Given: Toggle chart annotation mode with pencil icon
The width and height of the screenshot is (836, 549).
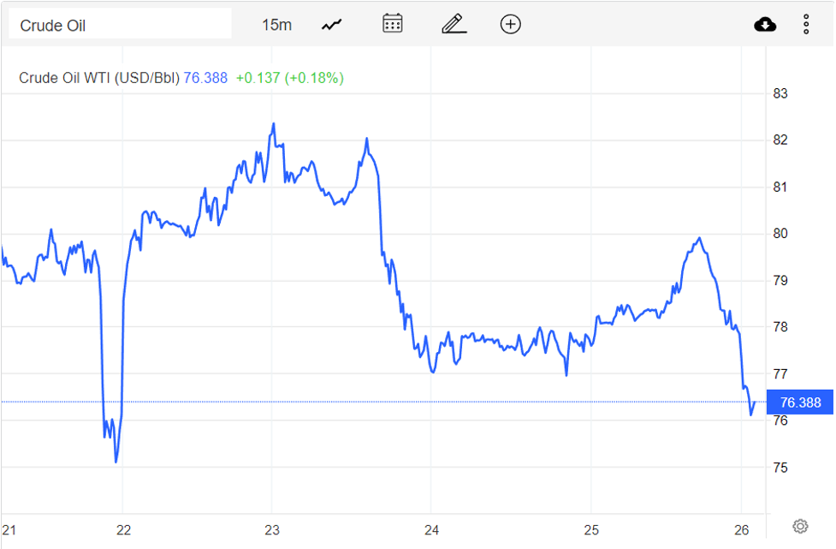Looking at the screenshot, I should click(453, 24).
